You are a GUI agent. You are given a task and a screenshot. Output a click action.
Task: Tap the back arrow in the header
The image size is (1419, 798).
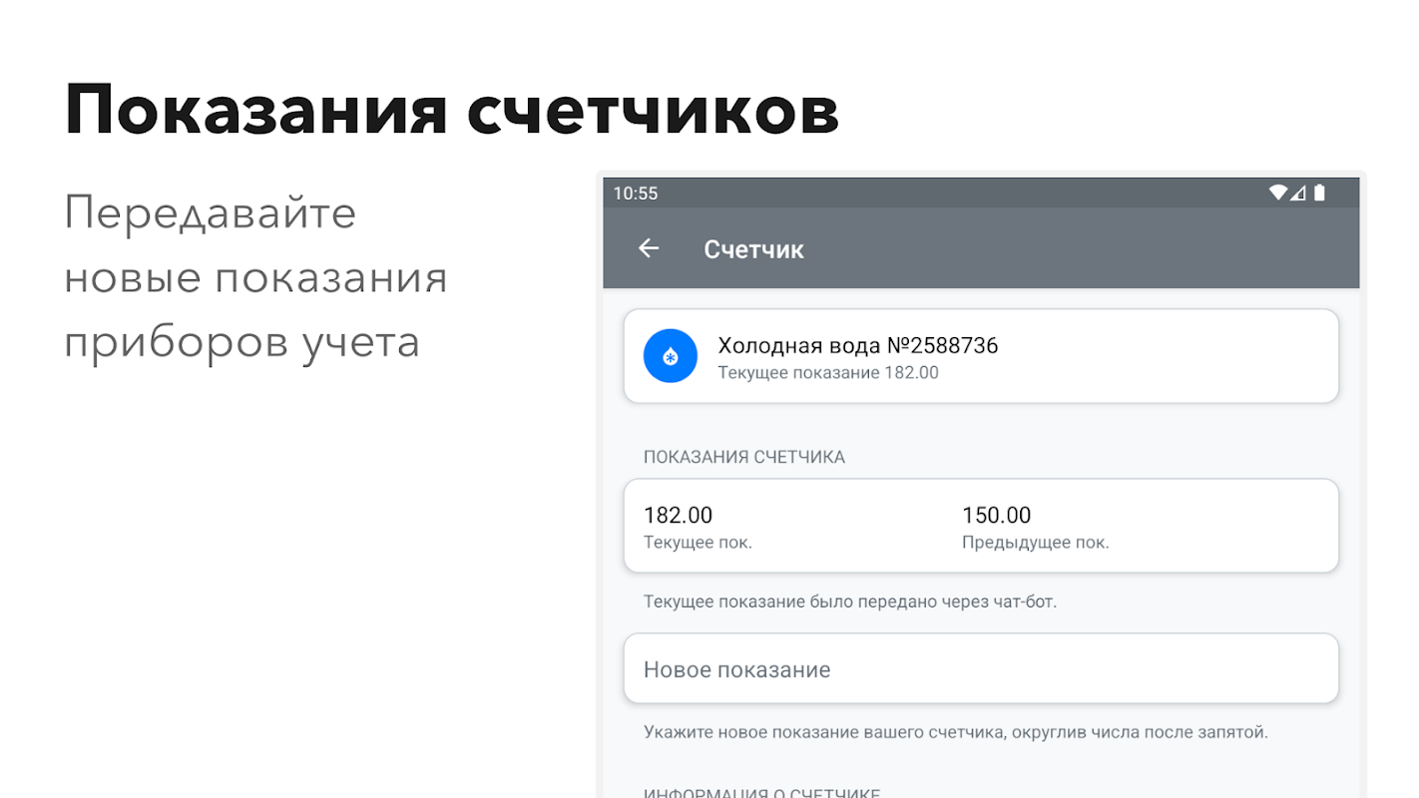[x=649, y=248]
